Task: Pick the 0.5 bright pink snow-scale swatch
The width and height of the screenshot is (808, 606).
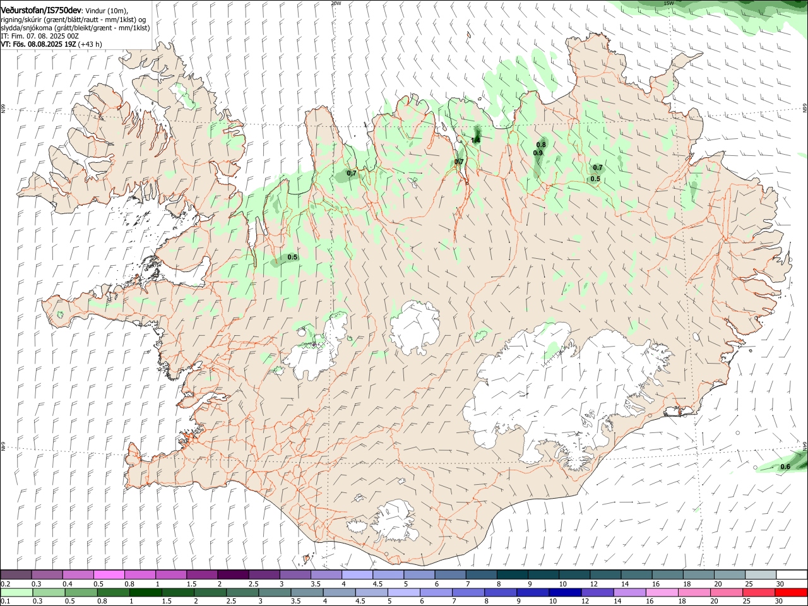Action: [x=109, y=574]
